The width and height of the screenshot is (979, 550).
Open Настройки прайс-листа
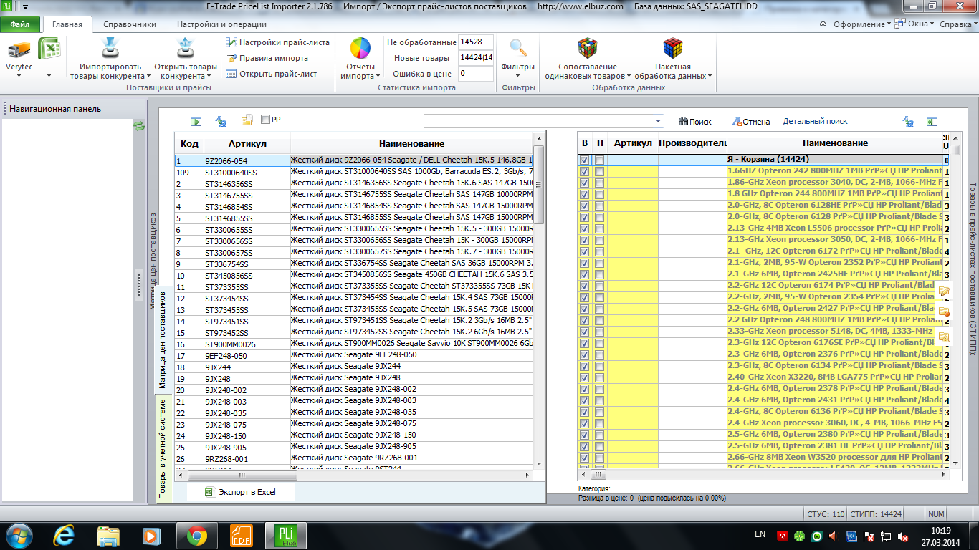[x=278, y=42]
